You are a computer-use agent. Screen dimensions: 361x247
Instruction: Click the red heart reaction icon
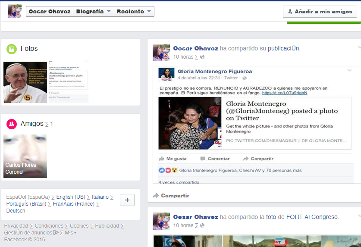point(168,170)
